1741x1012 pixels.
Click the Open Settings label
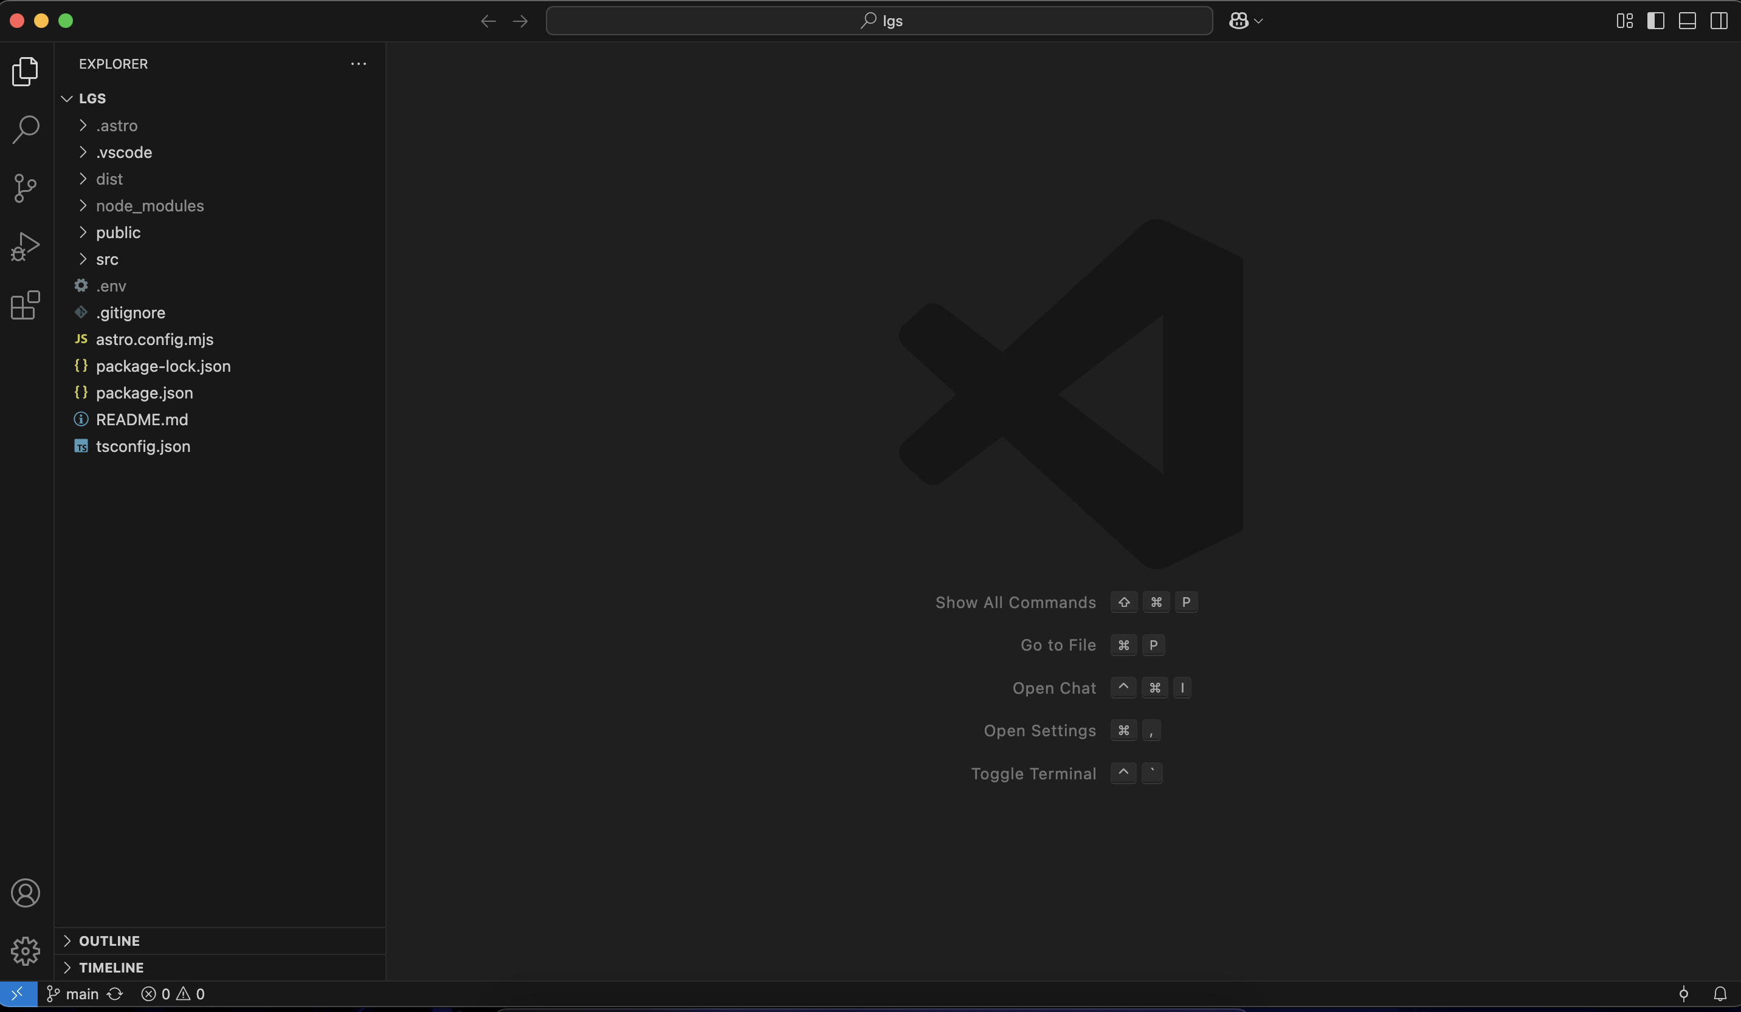(x=1039, y=730)
